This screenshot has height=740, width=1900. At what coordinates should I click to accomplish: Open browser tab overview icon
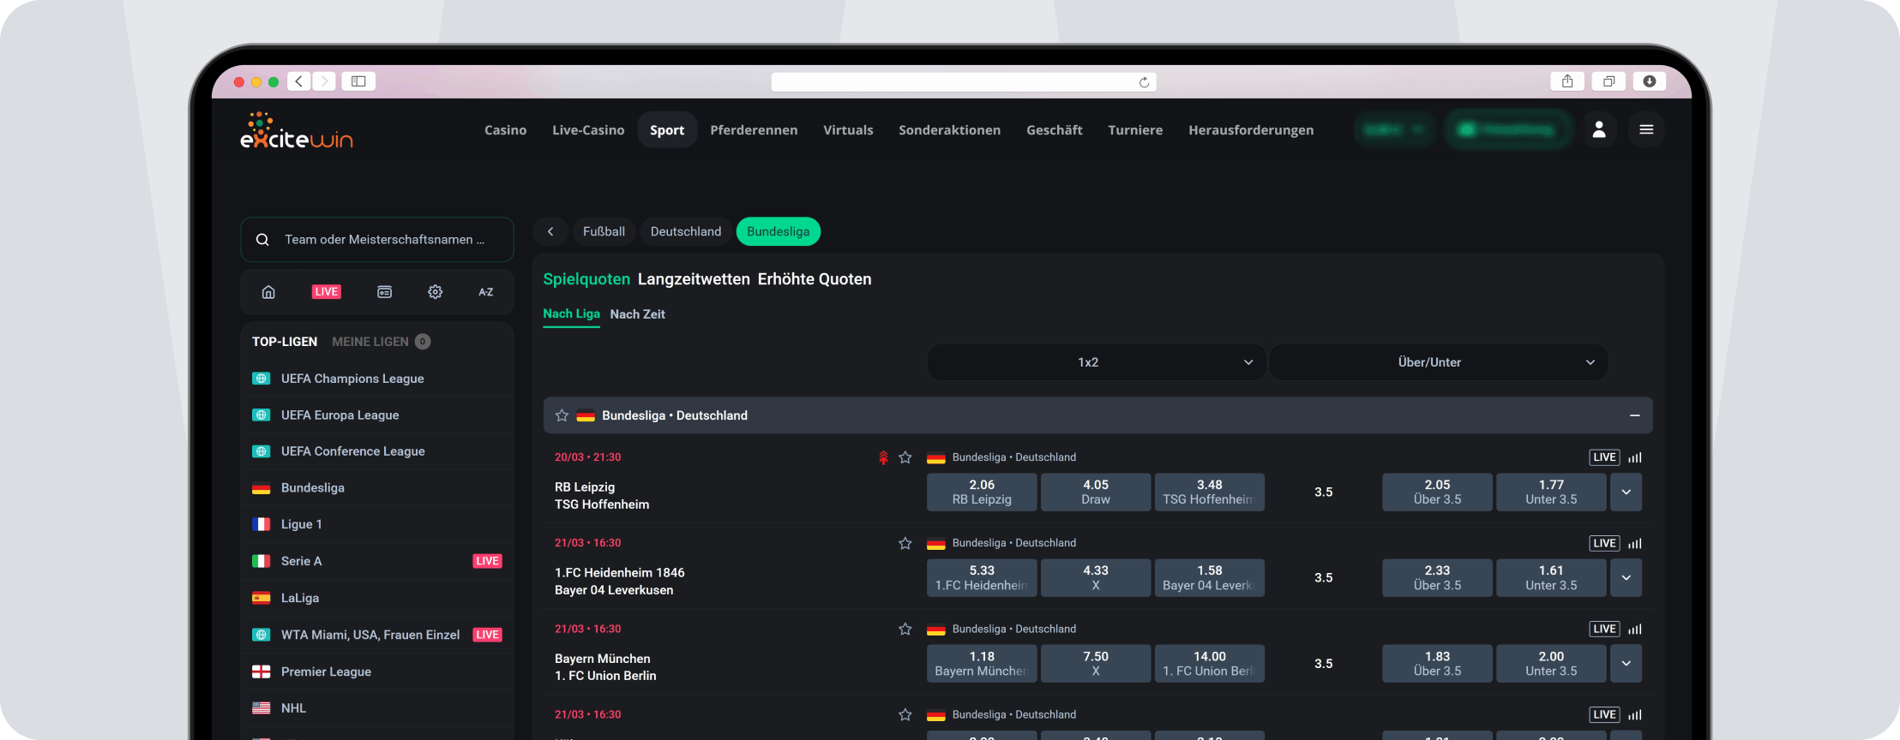pyautogui.click(x=1608, y=81)
